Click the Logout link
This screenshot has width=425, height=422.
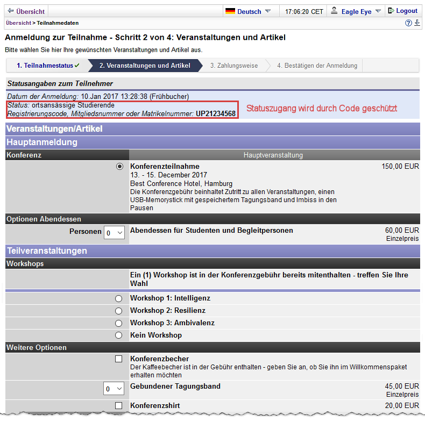[x=407, y=11]
